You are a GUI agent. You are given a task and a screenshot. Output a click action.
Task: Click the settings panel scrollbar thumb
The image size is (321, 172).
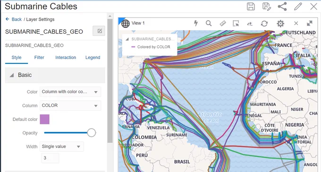coord(110,81)
